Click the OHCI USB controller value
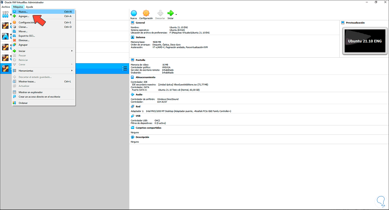 [x=157, y=120]
